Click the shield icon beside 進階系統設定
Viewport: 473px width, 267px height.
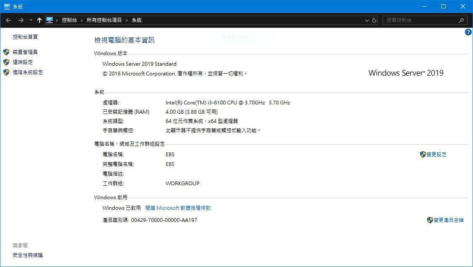(x=6, y=72)
